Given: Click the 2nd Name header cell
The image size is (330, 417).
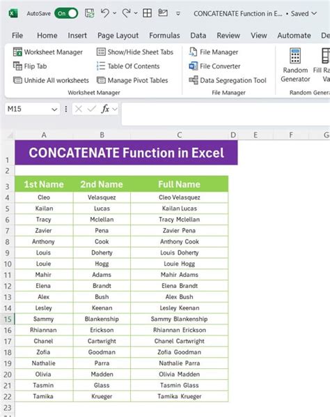Looking at the screenshot, I should coord(102,184).
